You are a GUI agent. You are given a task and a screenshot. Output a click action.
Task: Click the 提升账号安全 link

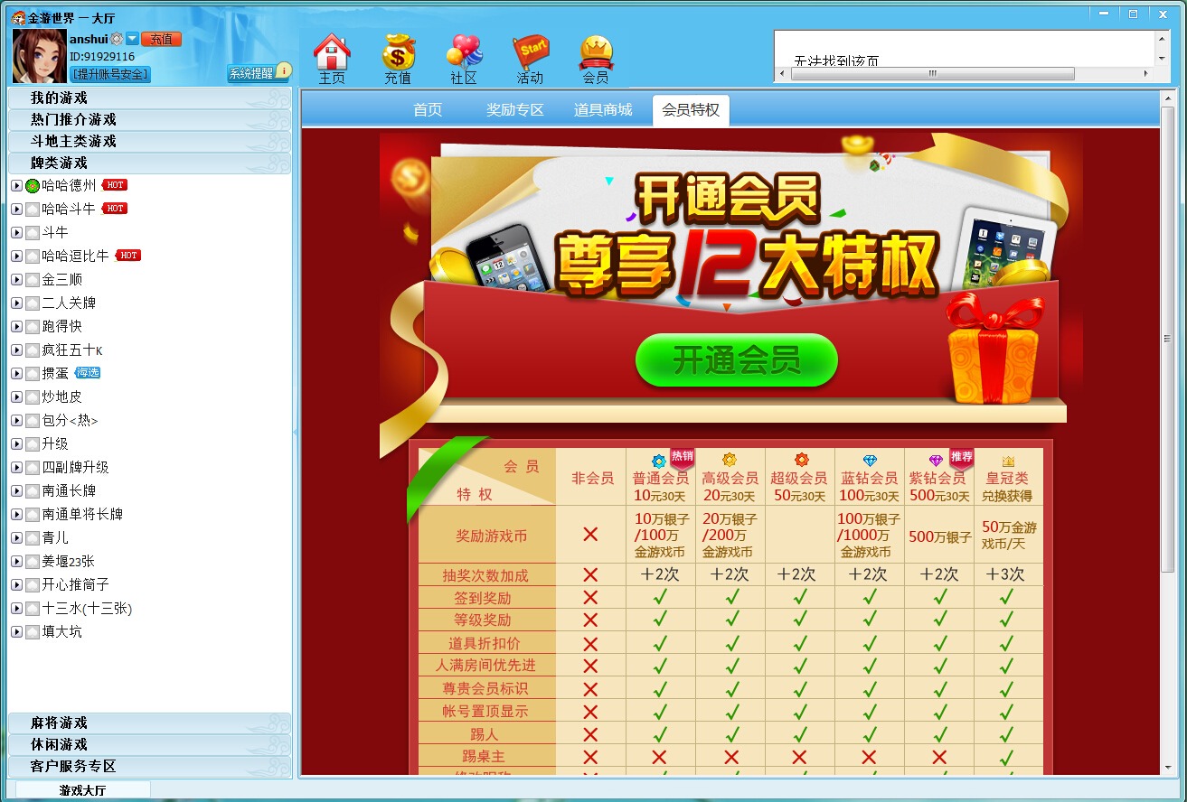click(110, 74)
